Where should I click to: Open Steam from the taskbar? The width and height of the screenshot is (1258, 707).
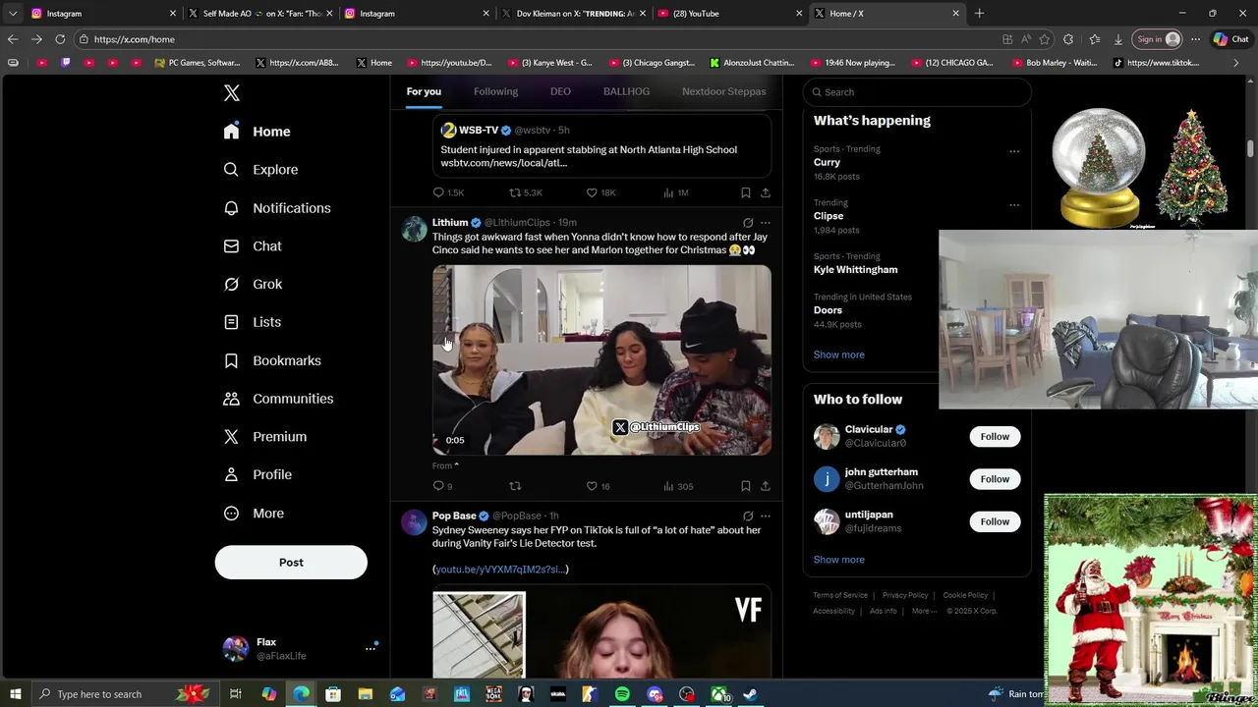pos(749,694)
